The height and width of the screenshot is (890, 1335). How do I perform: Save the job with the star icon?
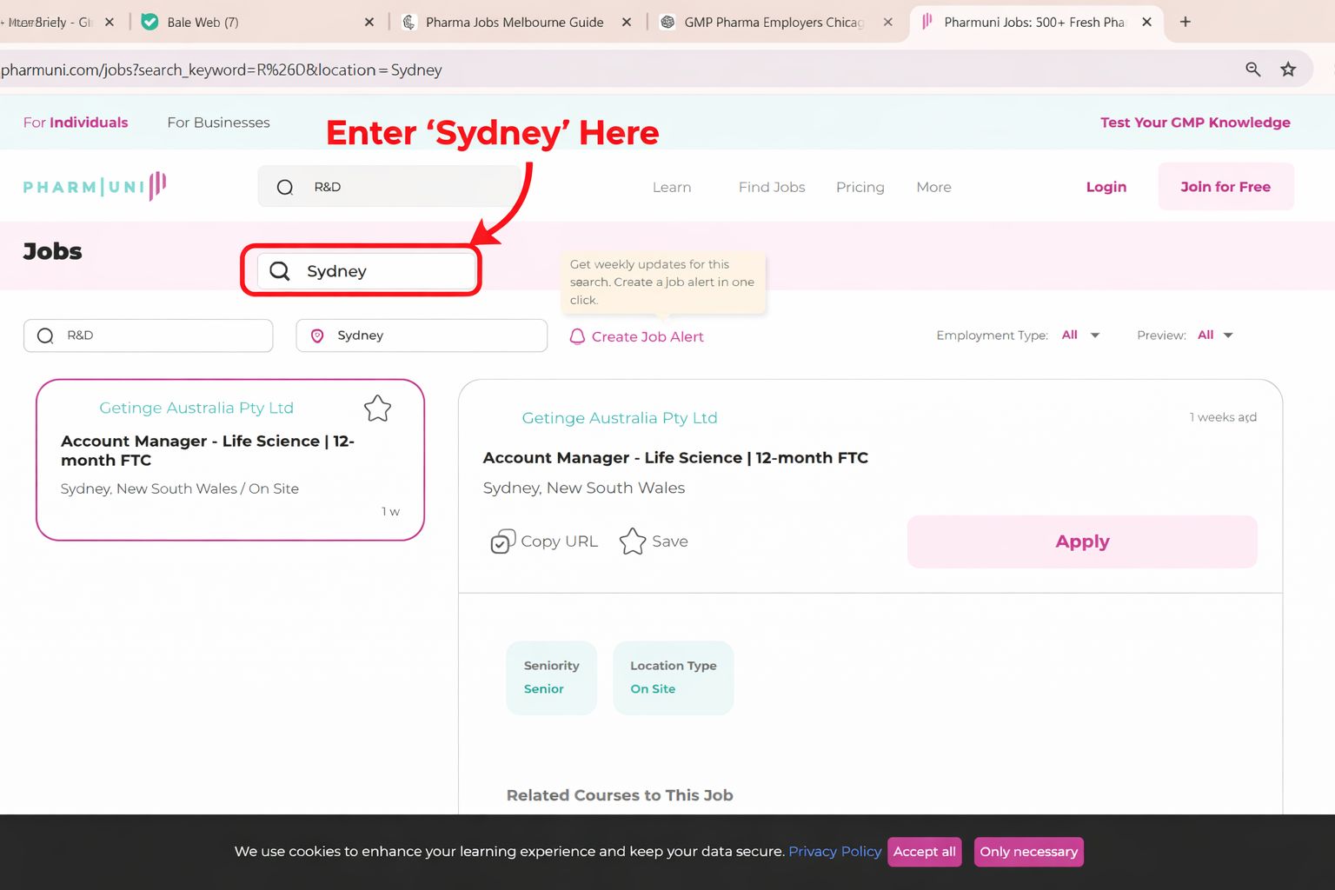point(633,541)
